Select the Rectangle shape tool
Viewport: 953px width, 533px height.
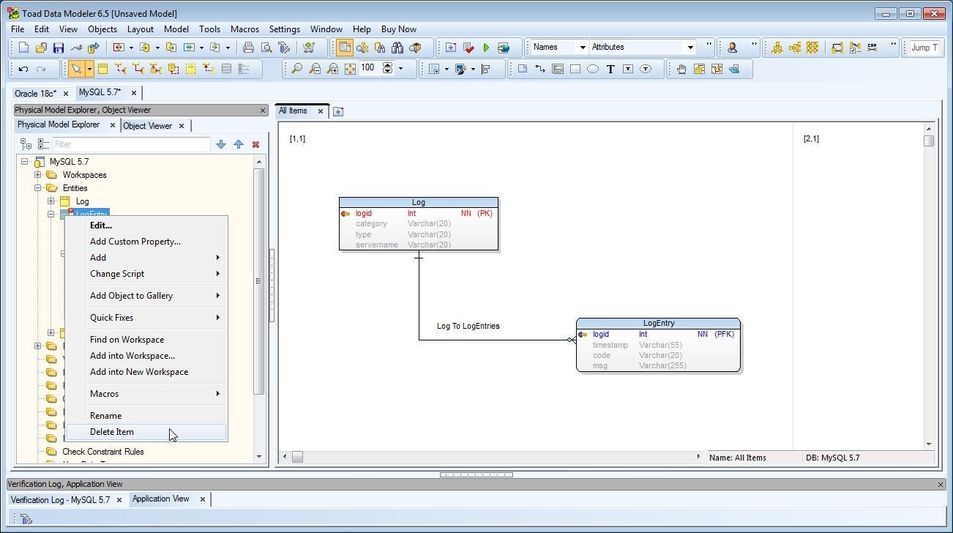click(x=575, y=69)
